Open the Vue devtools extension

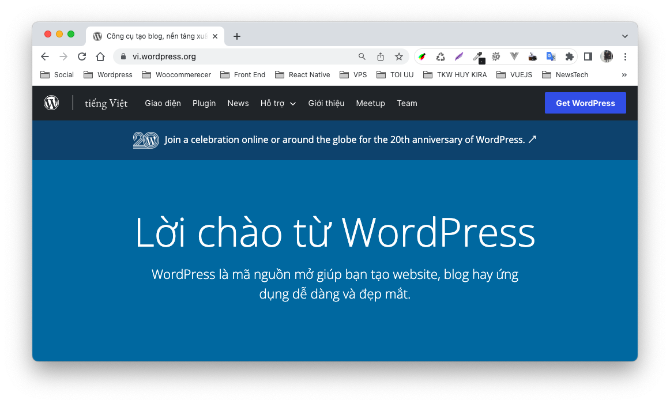514,56
